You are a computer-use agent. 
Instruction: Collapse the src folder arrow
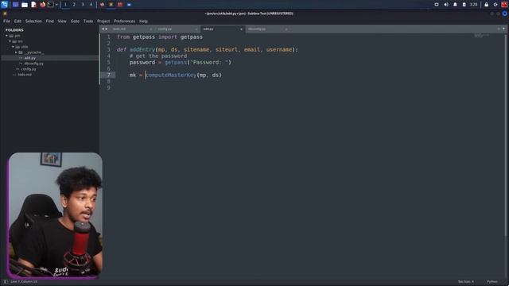click(10, 41)
